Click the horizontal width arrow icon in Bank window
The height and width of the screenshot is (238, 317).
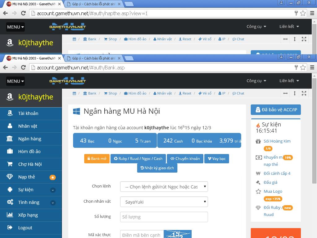285,93
